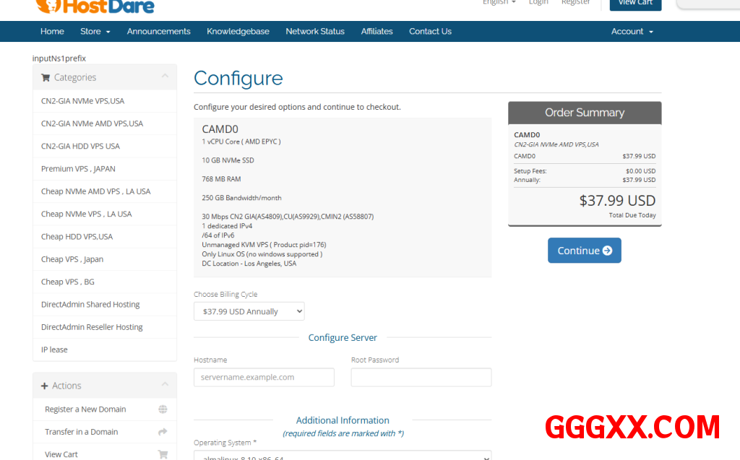Screen dimensions: 740x460
Task: Open the Operating System dropdown
Action: [343, 456]
